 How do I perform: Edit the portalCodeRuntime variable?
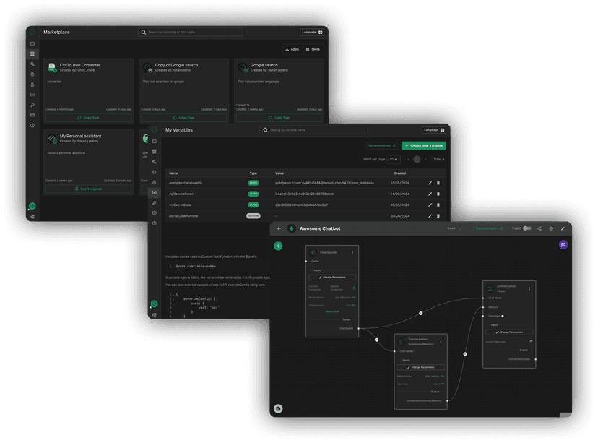tap(430, 215)
